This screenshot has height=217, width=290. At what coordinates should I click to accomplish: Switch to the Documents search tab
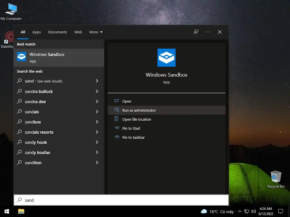tap(57, 32)
